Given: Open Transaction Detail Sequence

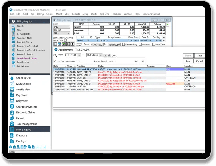Looking at the screenshot, I should click(31, 50).
